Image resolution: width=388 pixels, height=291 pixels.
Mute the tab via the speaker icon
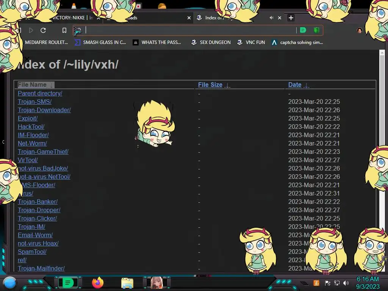pyautogui.click(x=271, y=18)
